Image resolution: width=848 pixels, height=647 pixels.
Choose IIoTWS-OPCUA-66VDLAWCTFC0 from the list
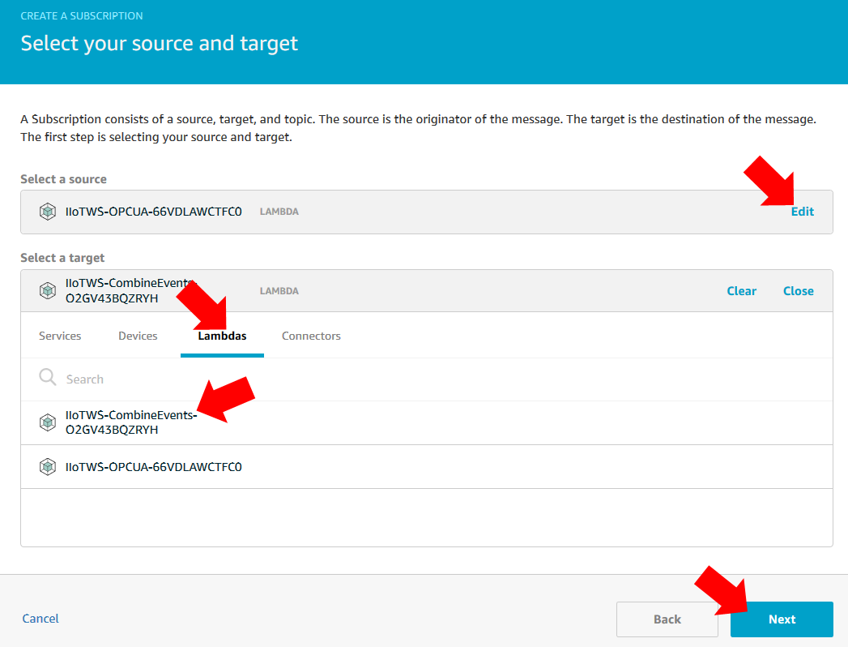coord(153,467)
